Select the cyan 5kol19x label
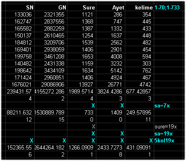 point(165,140)
